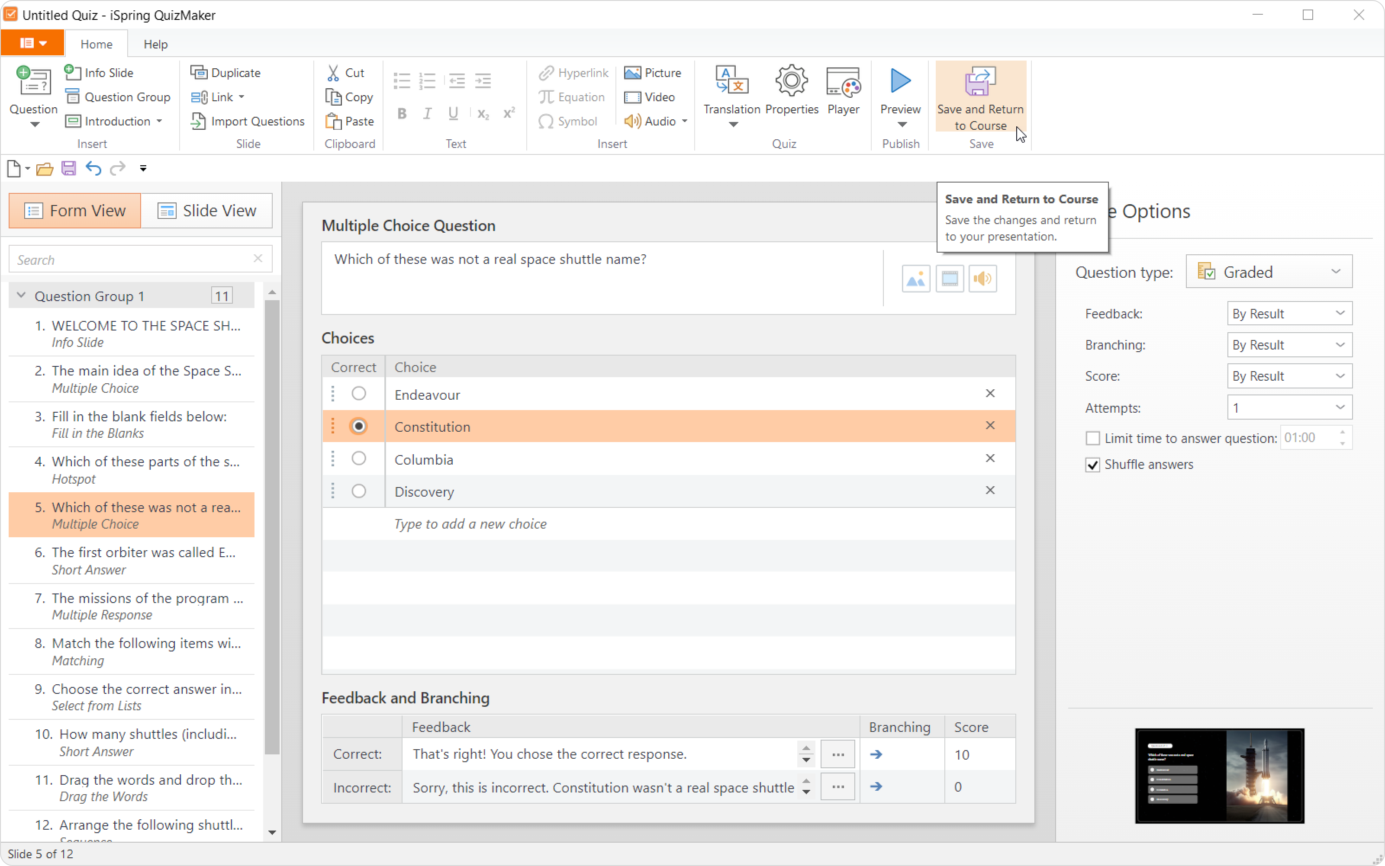Screen dimensions: 1385x866
Task: Click the question list vertical scrollbar
Action: pos(272,527)
